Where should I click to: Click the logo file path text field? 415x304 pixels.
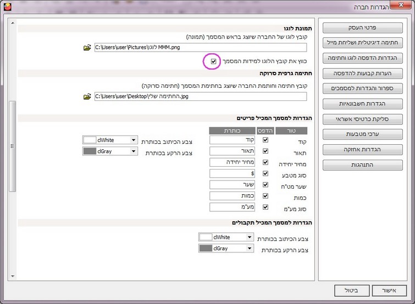(x=200, y=48)
